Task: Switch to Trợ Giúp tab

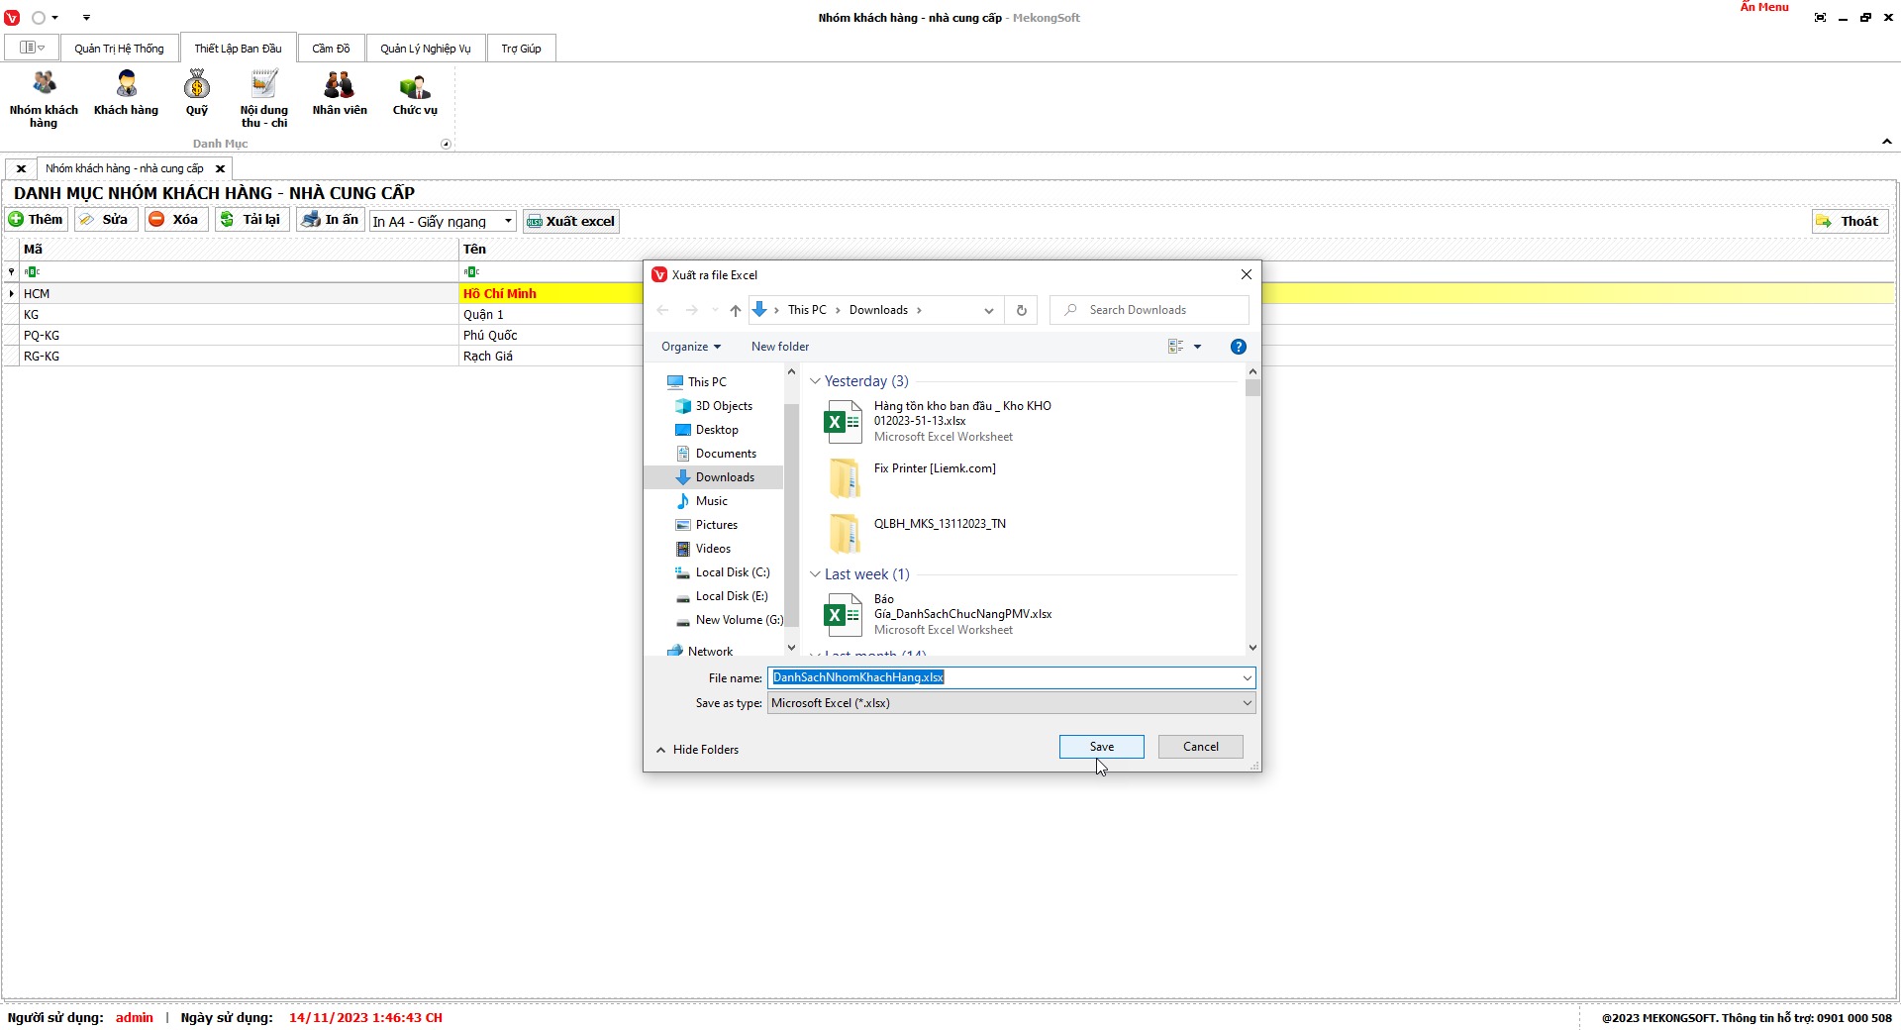Action: [521, 49]
